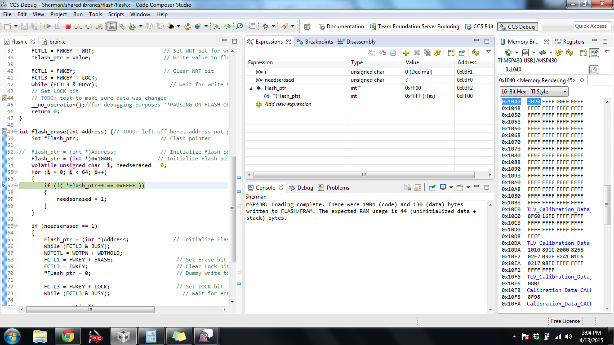This screenshot has width=614, height=345.
Task: Click Add new expression row
Action: point(288,104)
